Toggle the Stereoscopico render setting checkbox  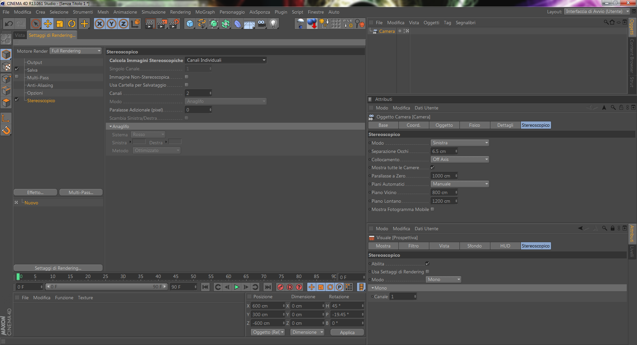(17, 100)
